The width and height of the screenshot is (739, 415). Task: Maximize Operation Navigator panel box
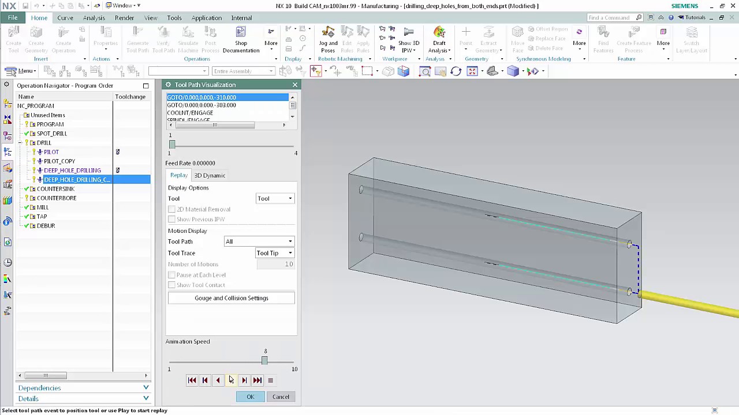[x=145, y=85]
